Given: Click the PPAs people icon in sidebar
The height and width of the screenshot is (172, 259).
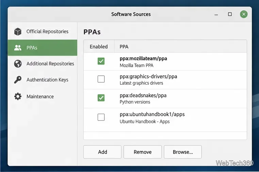Looking at the screenshot, I should pyautogui.click(x=18, y=48).
